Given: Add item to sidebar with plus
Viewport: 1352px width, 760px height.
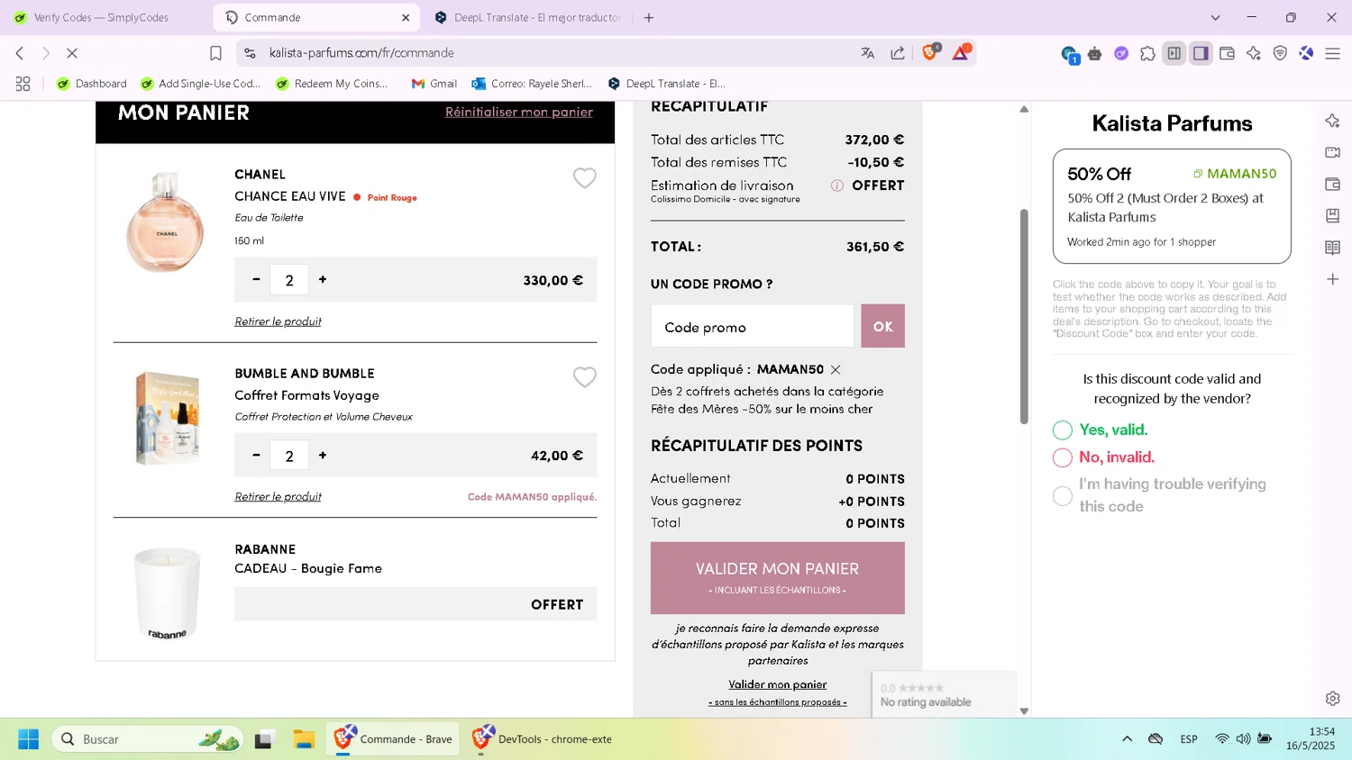Looking at the screenshot, I should (x=1332, y=279).
